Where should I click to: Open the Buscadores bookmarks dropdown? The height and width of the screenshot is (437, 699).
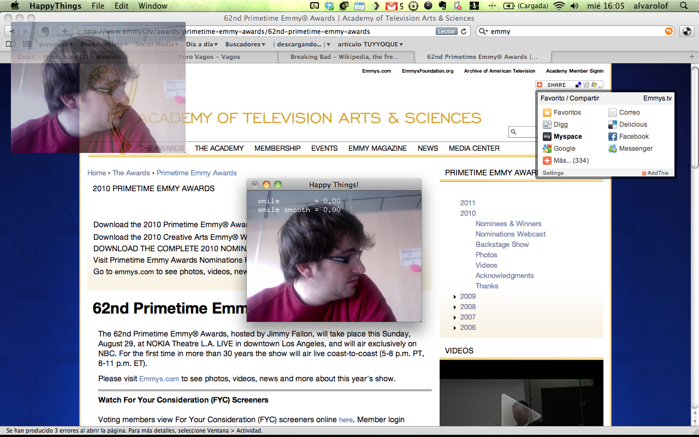click(245, 44)
